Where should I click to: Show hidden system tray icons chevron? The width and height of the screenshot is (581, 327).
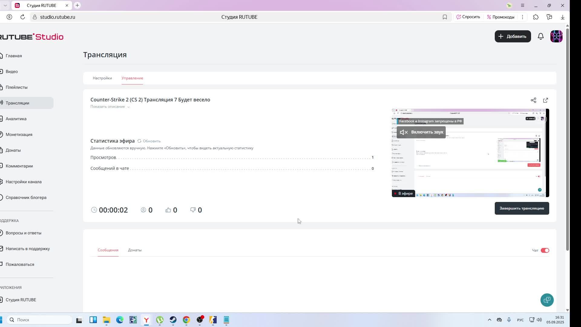coord(489,320)
